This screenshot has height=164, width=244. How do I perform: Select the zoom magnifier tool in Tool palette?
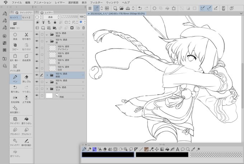[x=188, y=149]
